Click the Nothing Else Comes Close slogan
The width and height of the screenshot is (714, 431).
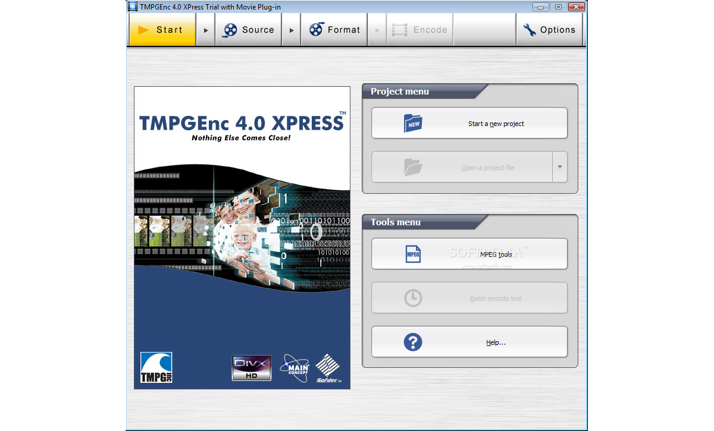[x=241, y=138]
